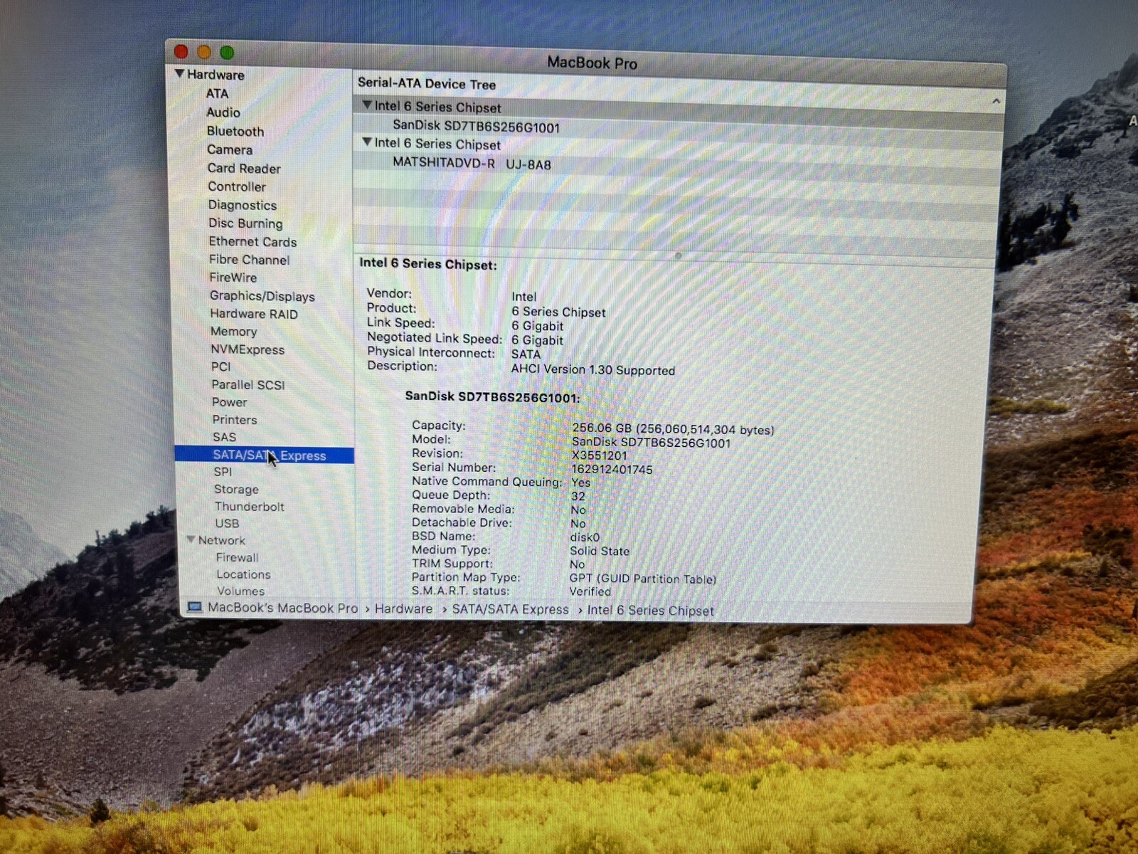Click the Medium Type value Solid State
1138x854 pixels.
(x=600, y=551)
